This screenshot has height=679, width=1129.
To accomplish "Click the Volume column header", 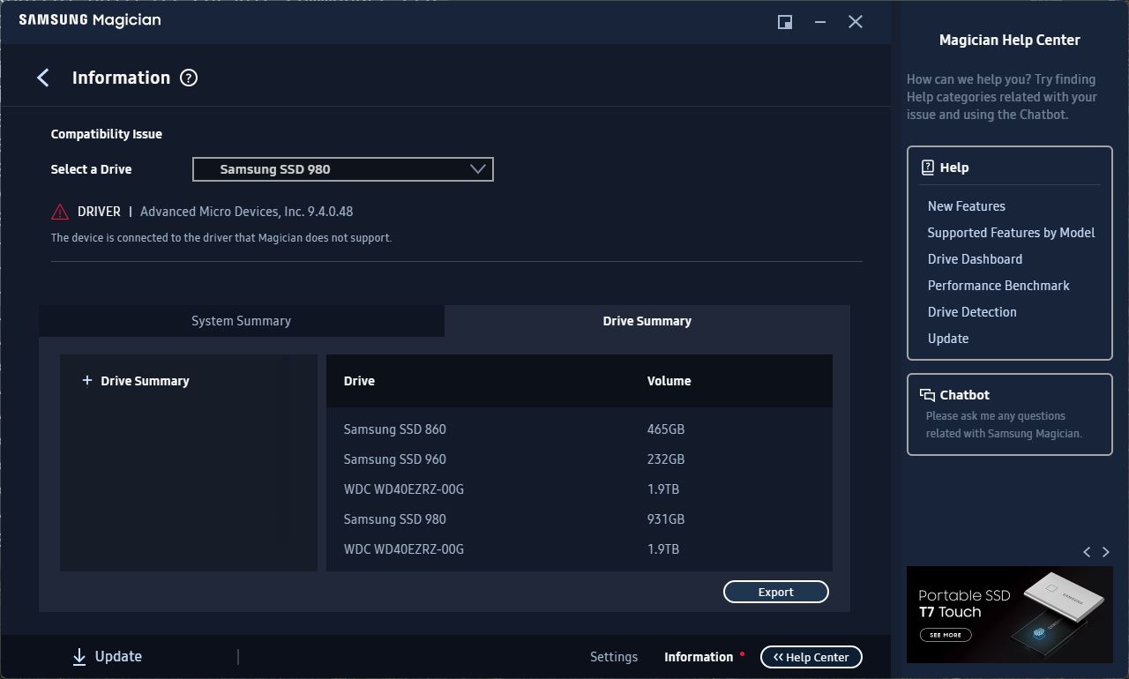I will point(669,381).
